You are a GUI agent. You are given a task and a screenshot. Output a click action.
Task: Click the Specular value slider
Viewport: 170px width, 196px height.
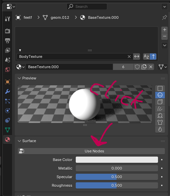(x=117, y=177)
